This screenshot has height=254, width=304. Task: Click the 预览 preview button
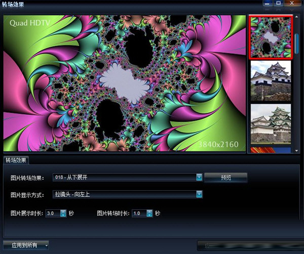226,178
